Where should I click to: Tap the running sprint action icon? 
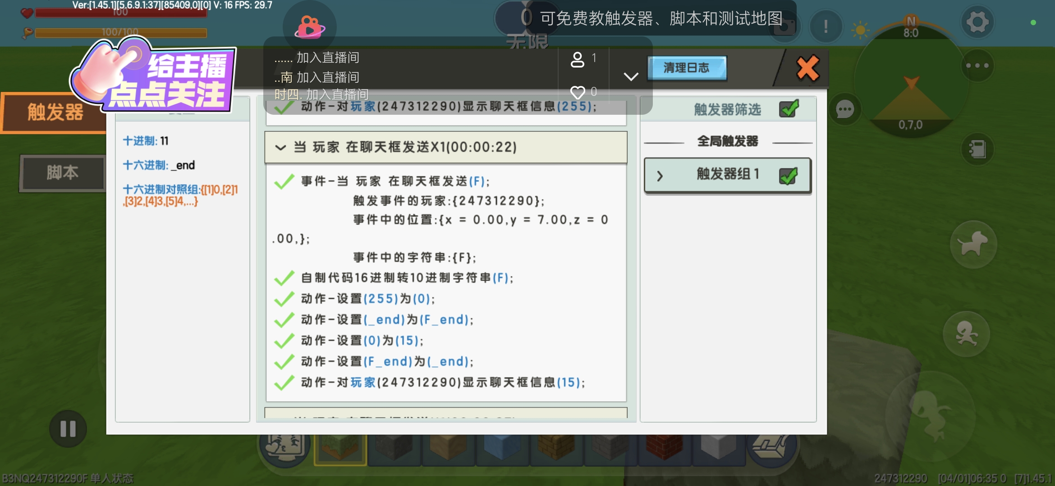[966, 334]
